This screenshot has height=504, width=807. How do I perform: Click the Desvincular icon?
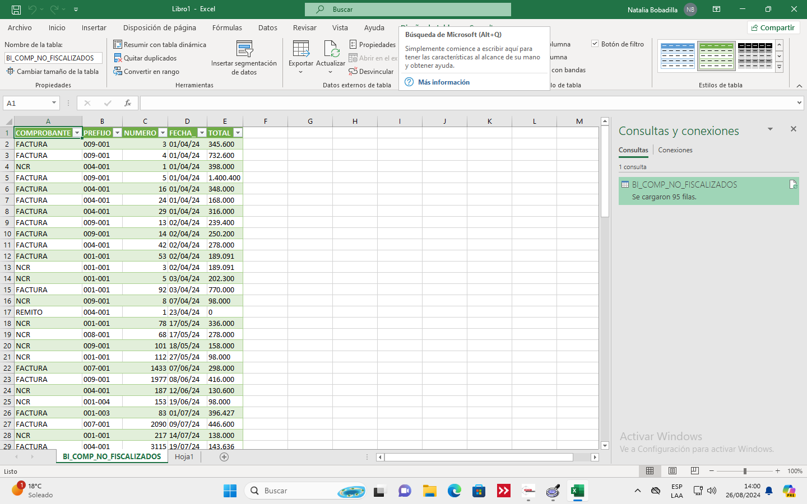point(353,72)
